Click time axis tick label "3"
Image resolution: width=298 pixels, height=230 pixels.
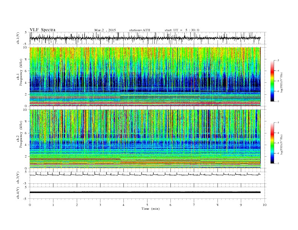click(x=100, y=205)
